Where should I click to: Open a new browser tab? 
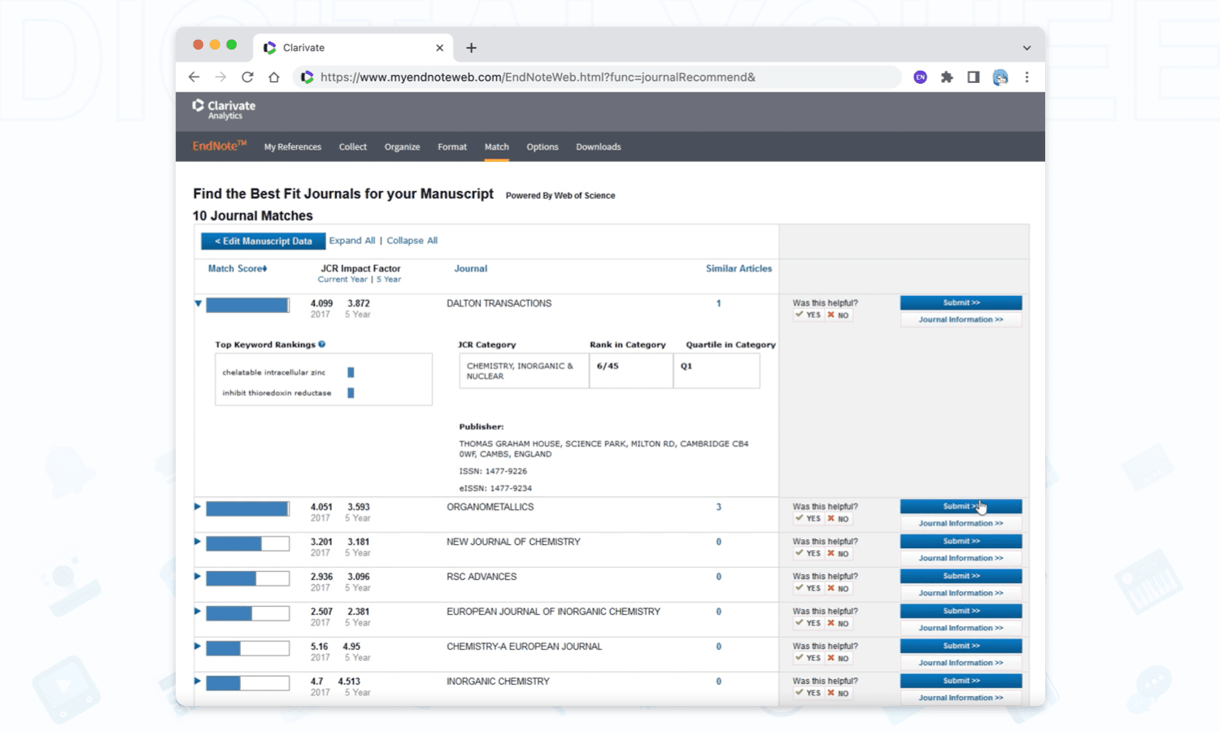coord(471,48)
